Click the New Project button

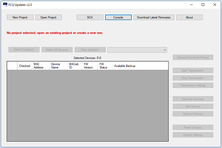pyautogui.click(x=20, y=17)
